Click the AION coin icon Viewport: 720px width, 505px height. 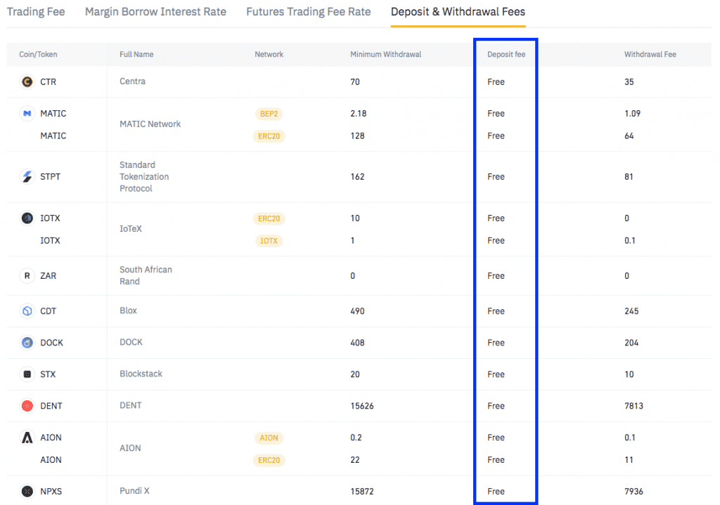[27, 438]
